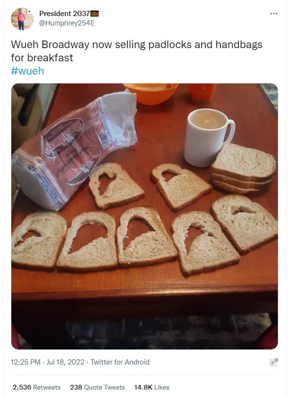Click the President 2037 profile avatar
Screen dimensions: 293x398
(x=22, y=19)
